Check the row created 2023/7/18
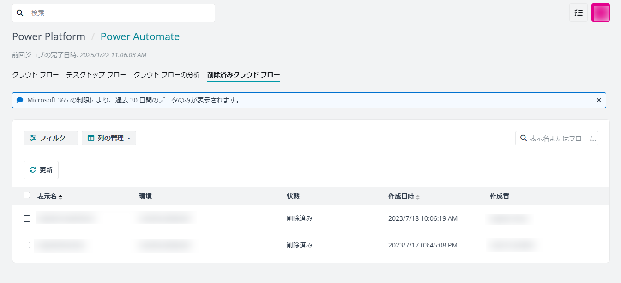This screenshot has height=283, width=621. click(x=27, y=218)
